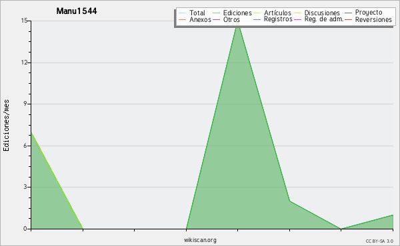The width and height of the screenshot is (400, 246).
Task: Click the 3 value on y-axis
Action: coord(25,187)
